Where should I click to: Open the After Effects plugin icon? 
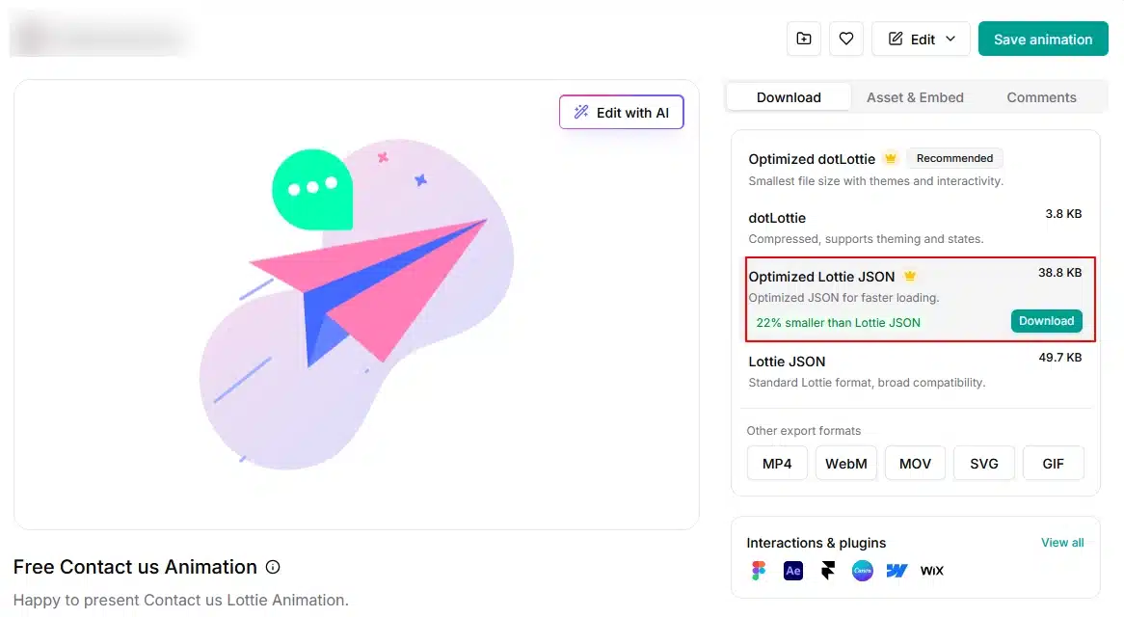(x=792, y=571)
